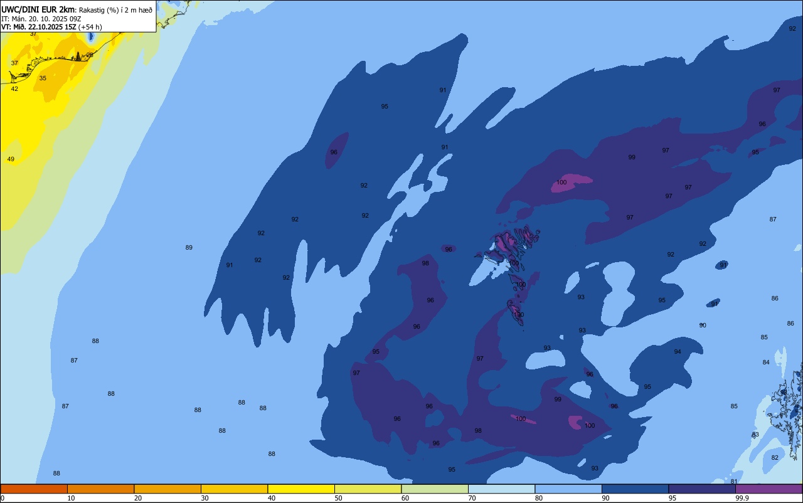Click the 40–50 bright yellow legend swatch
The height and width of the screenshot is (503, 803).
click(x=301, y=489)
